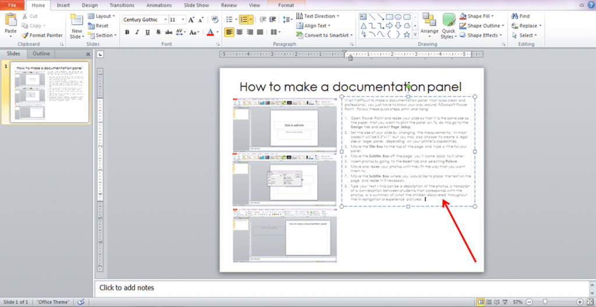Toggle text Shadow effect
This screenshot has width=596, height=307.
pyautogui.click(x=158, y=33)
